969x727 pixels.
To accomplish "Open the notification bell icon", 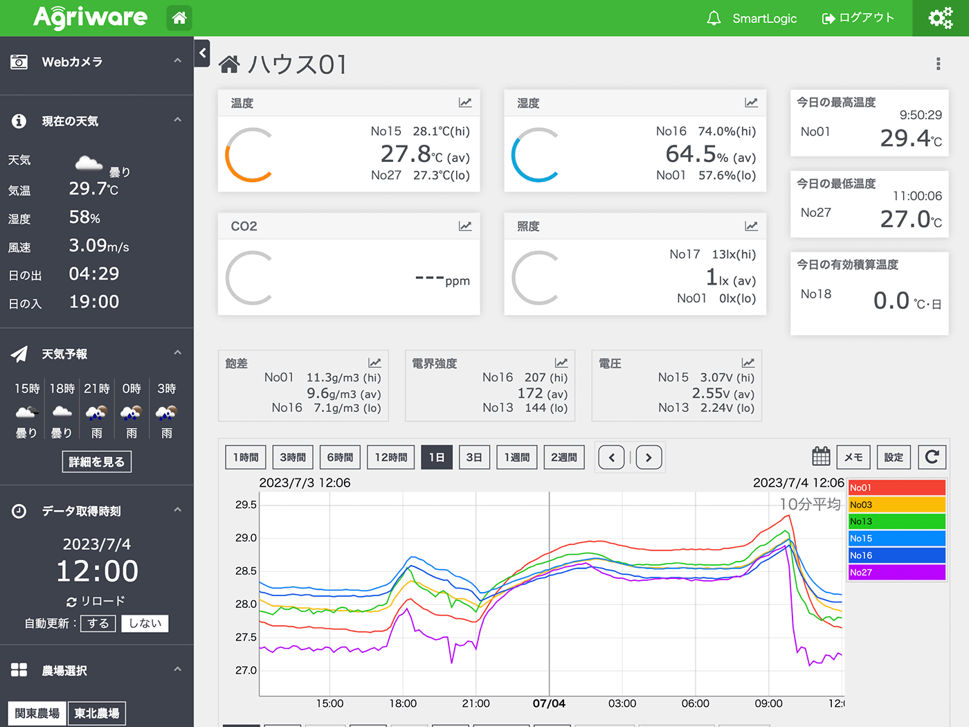I will click(x=714, y=18).
